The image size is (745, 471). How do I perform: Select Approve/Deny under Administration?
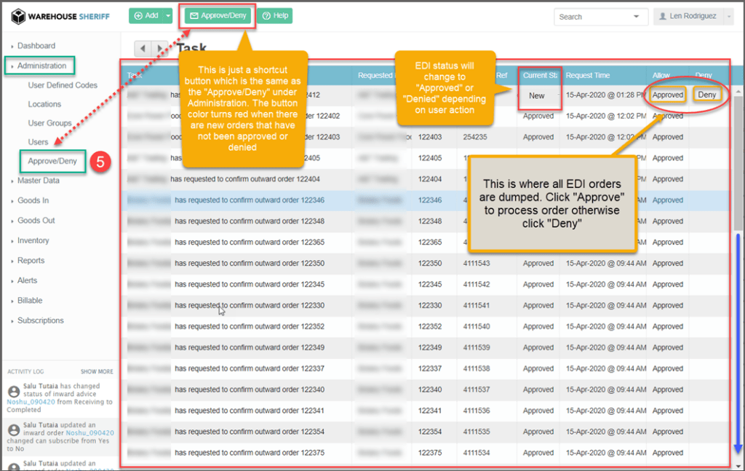[x=52, y=161]
